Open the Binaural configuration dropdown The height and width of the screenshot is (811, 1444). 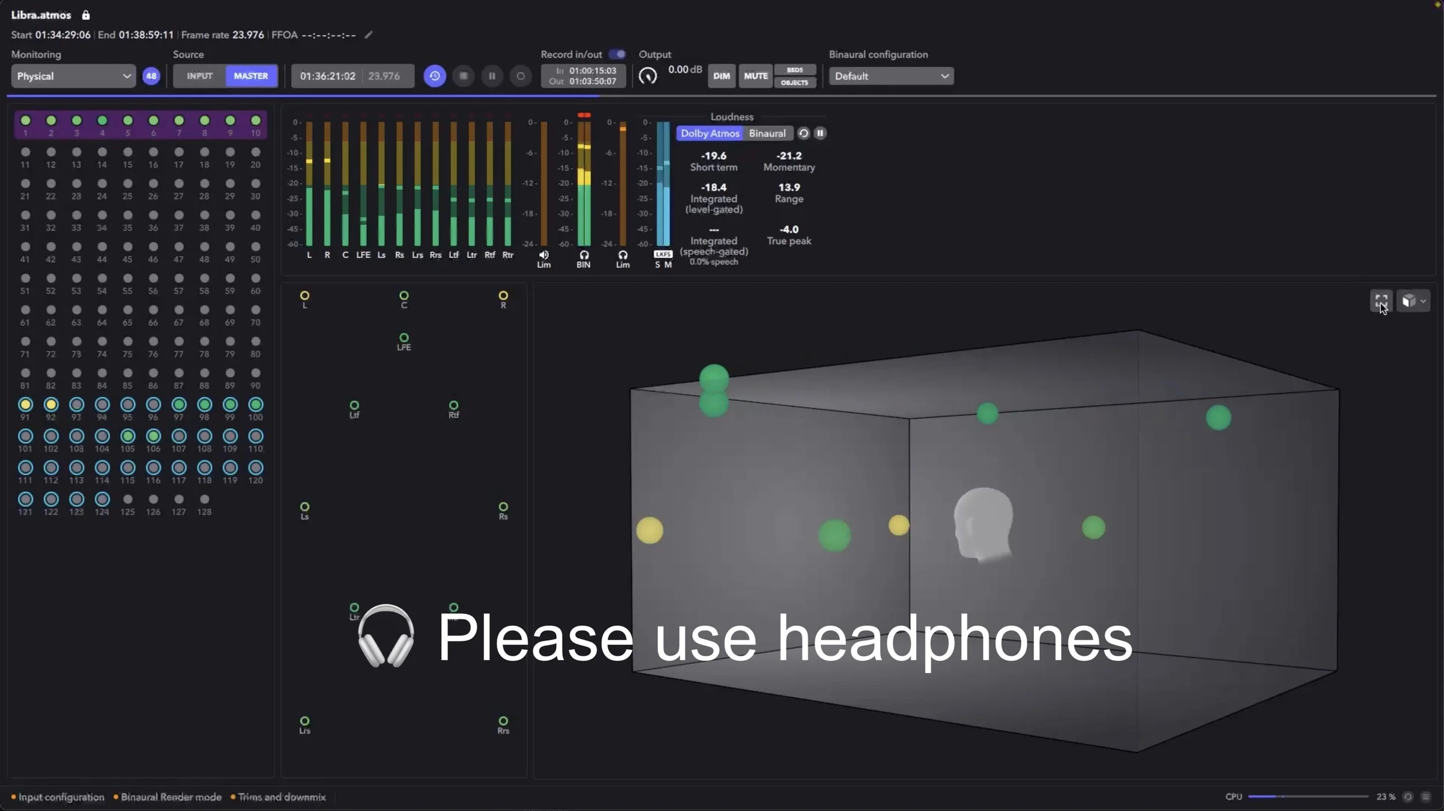click(x=891, y=76)
